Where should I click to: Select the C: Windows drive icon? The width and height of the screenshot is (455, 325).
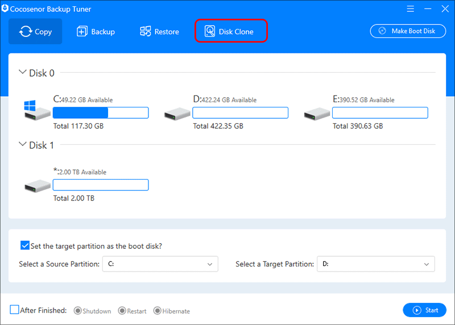(37, 110)
